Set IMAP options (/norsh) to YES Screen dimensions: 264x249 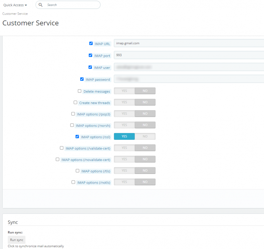pyautogui.click(x=125, y=125)
